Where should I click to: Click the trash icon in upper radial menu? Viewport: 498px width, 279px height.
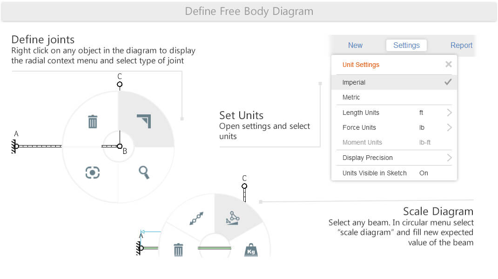[x=93, y=121]
